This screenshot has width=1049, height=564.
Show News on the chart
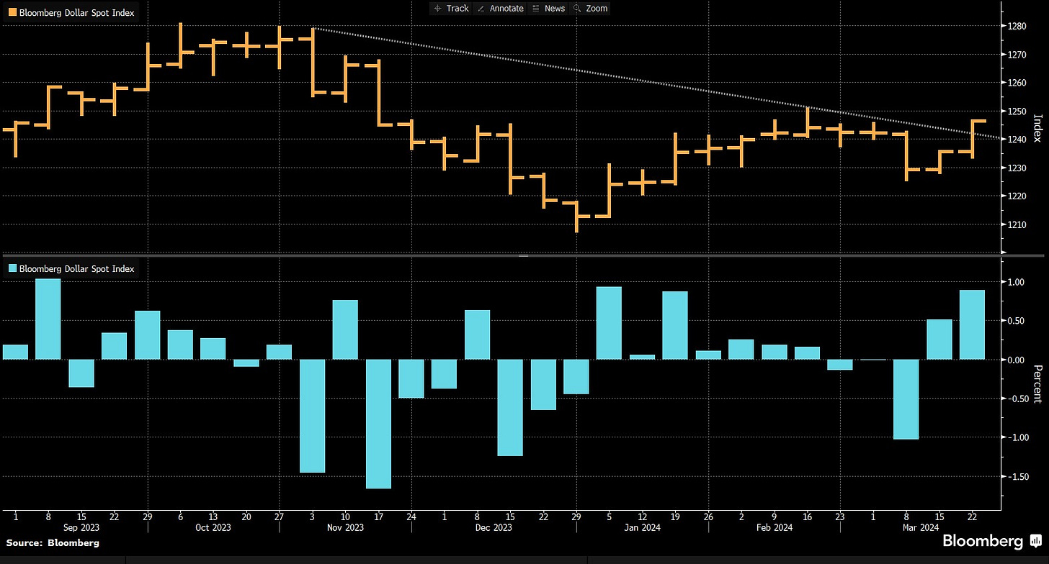point(548,9)
